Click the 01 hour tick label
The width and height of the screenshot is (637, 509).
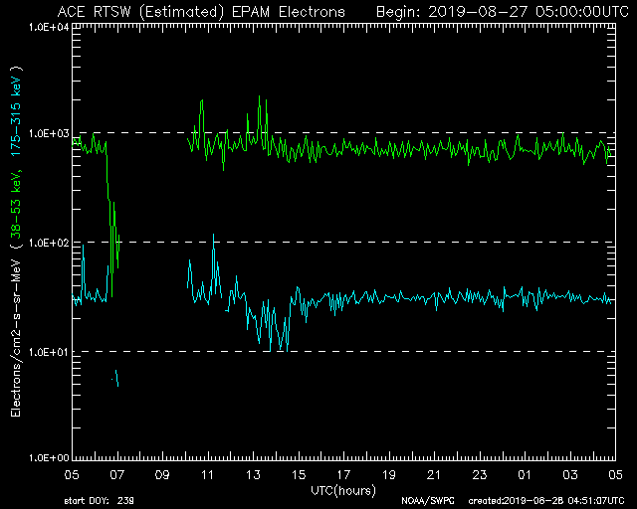[x=526, y=476]
